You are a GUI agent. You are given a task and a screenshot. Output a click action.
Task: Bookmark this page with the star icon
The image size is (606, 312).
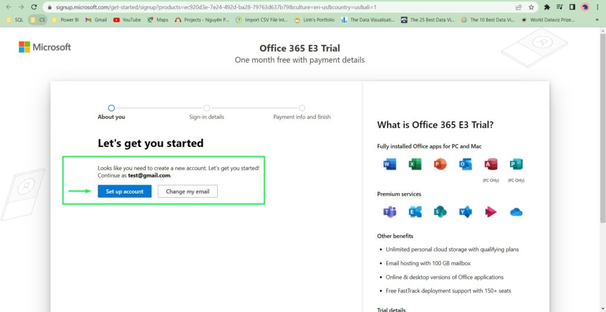pos(531,7)
